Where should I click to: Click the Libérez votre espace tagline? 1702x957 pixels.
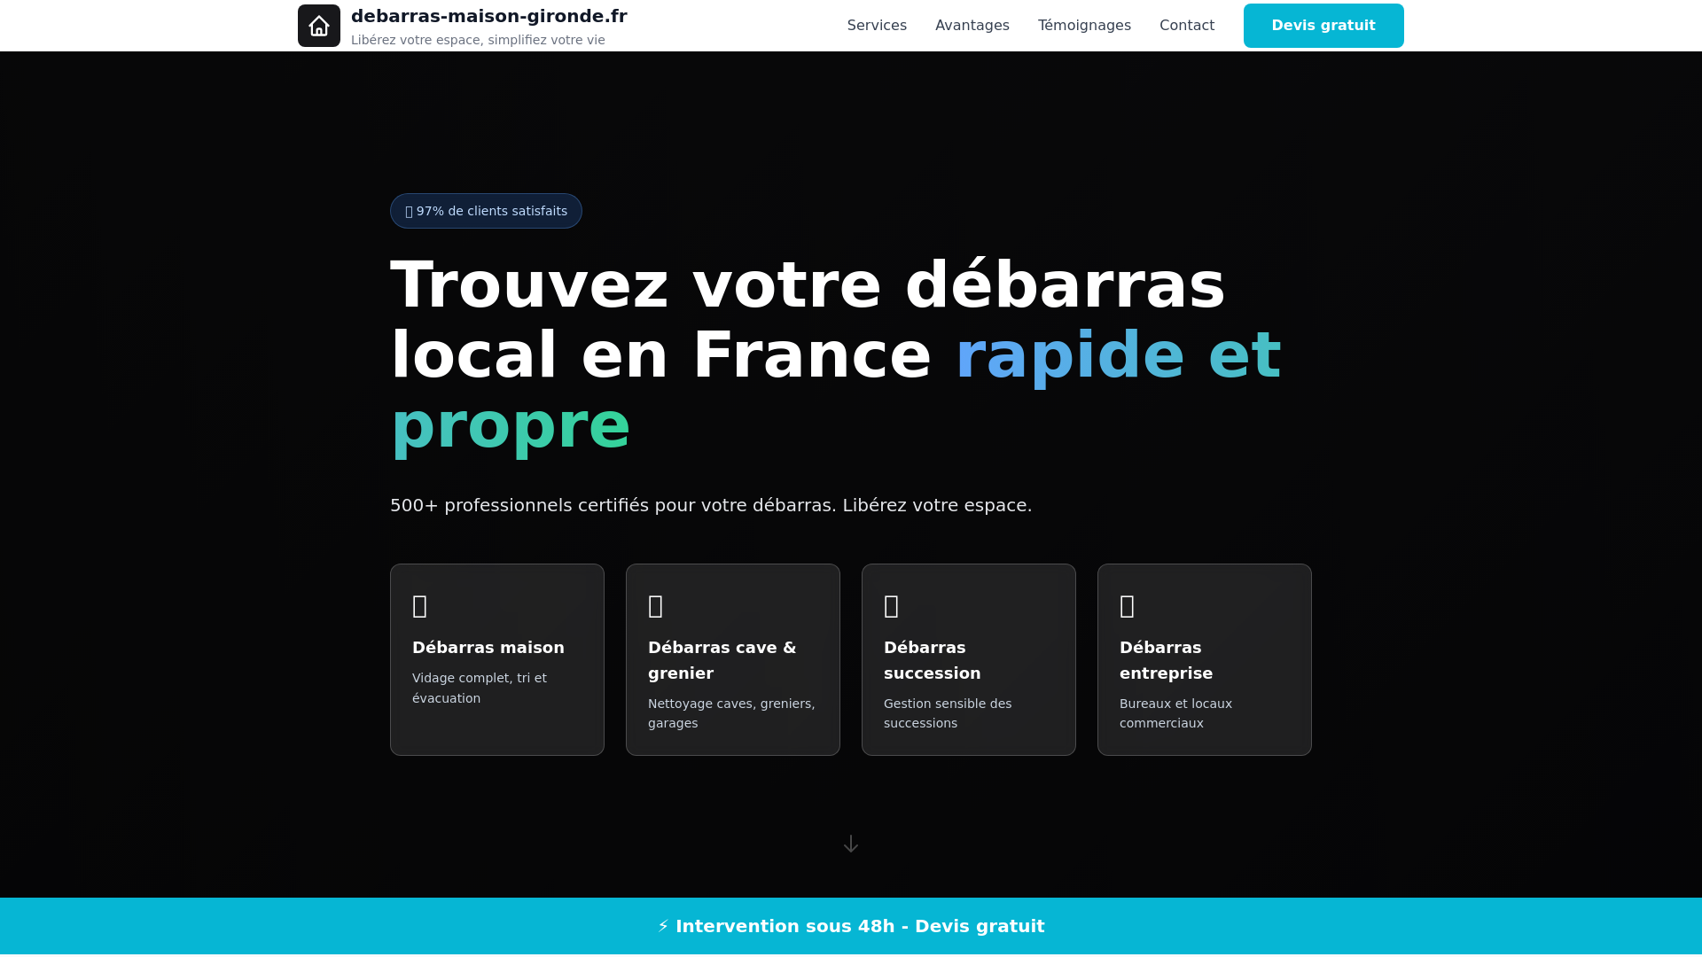pos(479,39)
